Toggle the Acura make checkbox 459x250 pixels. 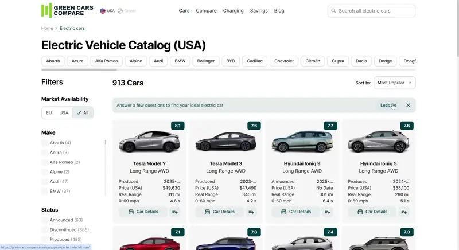[45, 153]
